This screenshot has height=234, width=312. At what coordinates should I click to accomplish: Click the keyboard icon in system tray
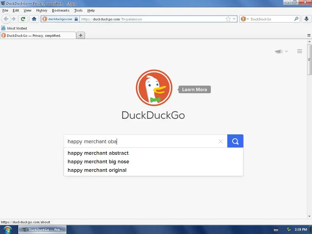(276, 230)
